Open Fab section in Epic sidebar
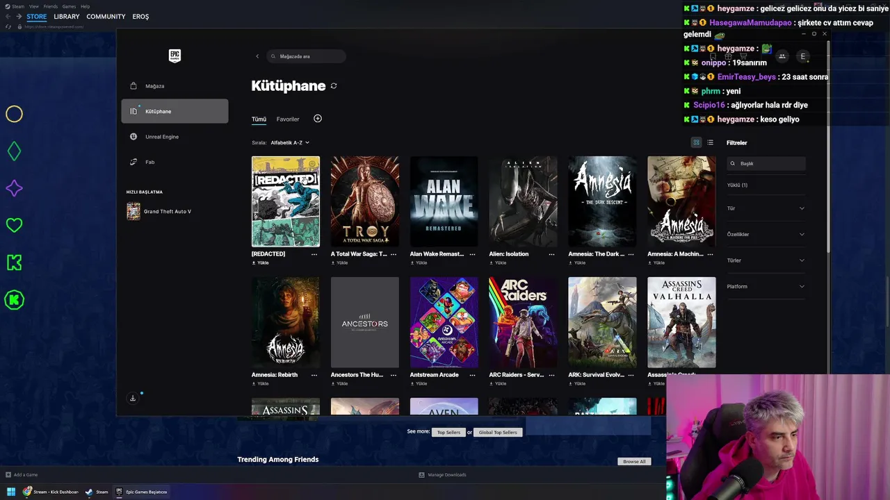 [x=175, y=162]
